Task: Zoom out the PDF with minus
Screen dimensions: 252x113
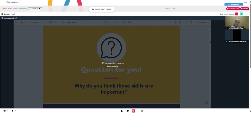Action: click(95, 22)
